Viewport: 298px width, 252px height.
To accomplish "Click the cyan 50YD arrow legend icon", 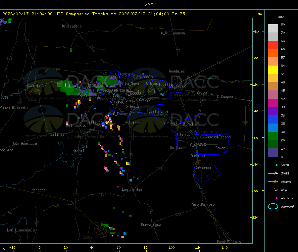I will [x=273, y=165].
